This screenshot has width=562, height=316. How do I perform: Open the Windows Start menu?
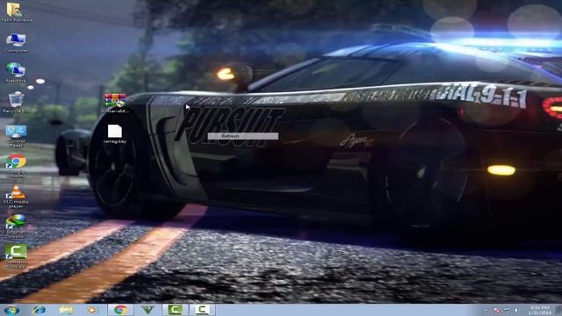11,310
